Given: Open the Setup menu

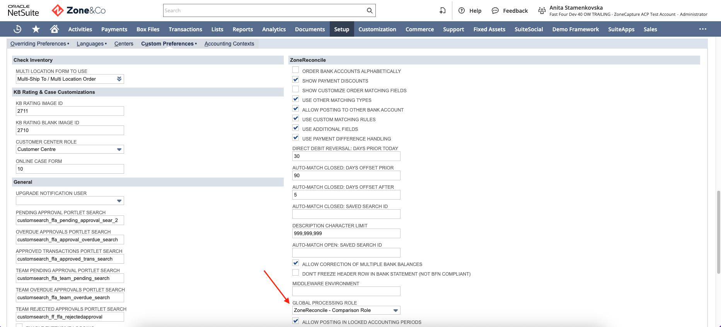Looking at the screenshot, I should click(x=342, y=29).
